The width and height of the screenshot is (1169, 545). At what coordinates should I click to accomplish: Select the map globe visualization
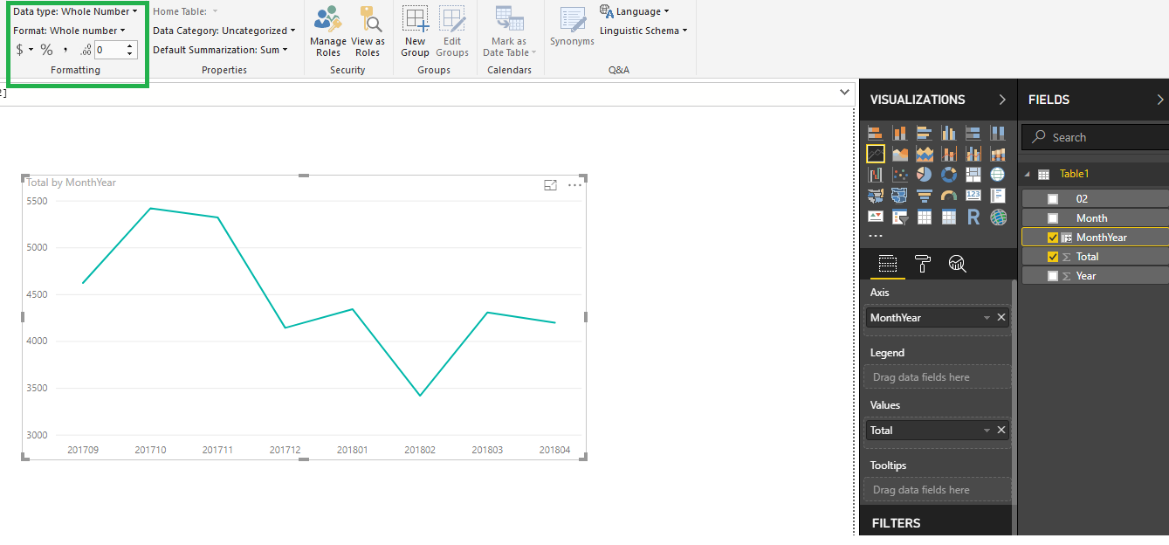[997, 176]
